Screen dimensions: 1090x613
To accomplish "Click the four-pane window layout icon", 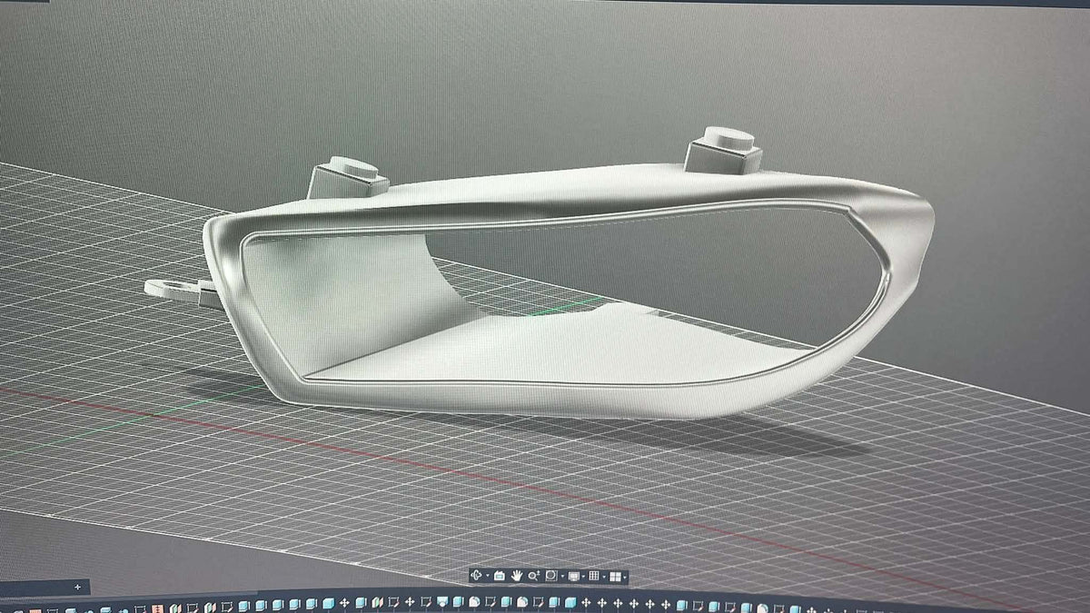I will coord(616,577).
